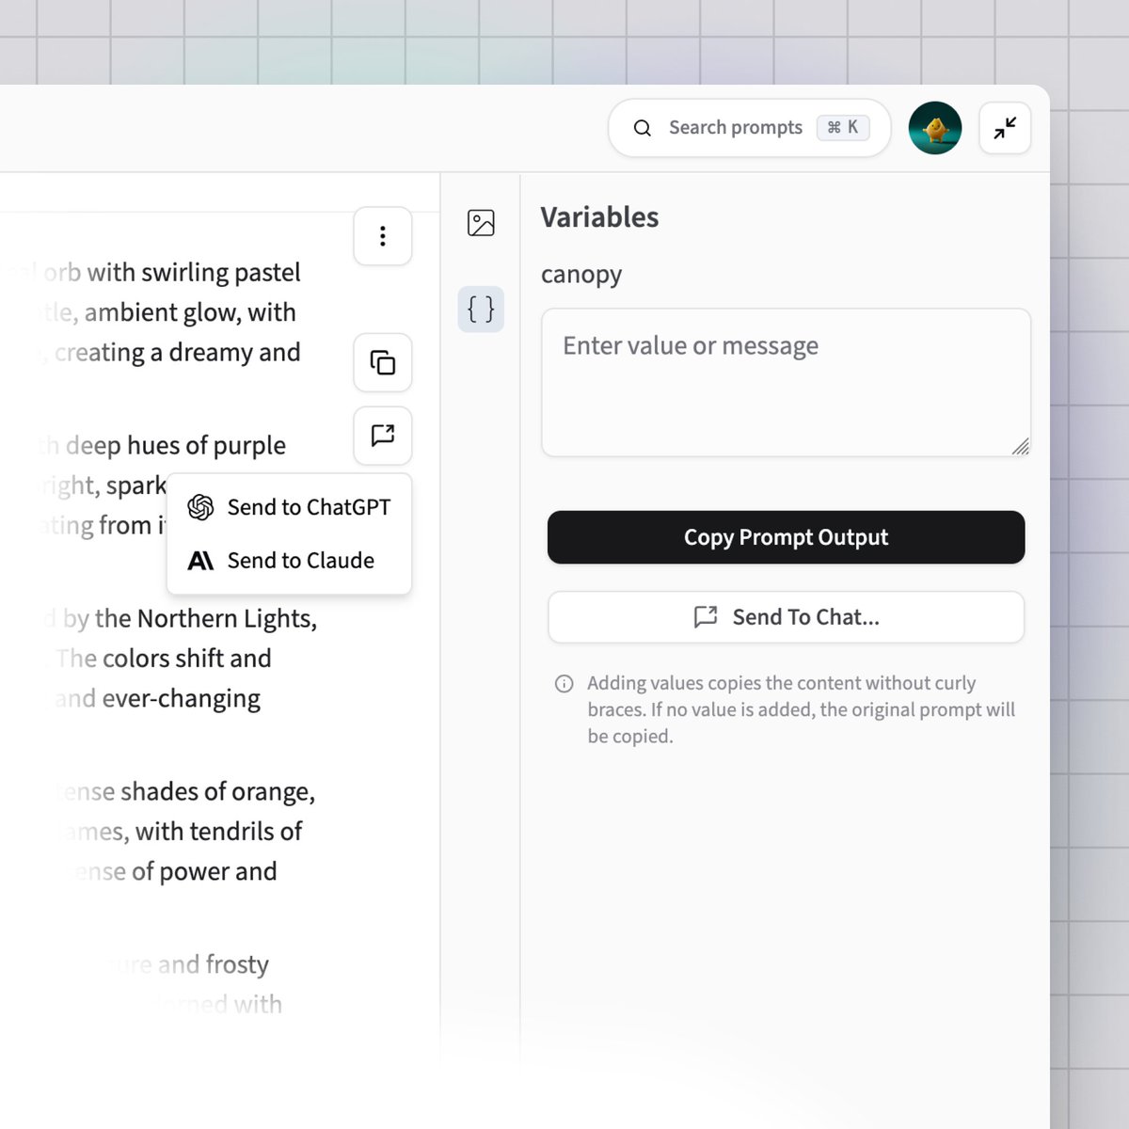The height and width of the screenshot is (1129, 1129).
Task: Click the ⌘K shortcut badge
Action: pyautogui.click(x=841, y=127)
